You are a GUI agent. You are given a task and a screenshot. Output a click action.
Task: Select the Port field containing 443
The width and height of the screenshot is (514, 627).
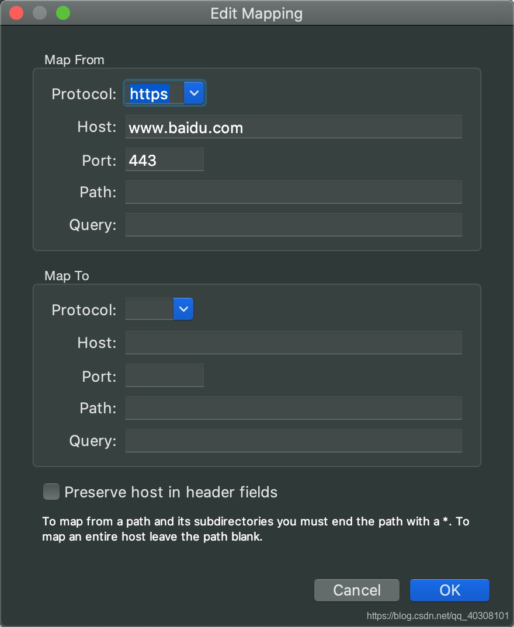(164, 159)
